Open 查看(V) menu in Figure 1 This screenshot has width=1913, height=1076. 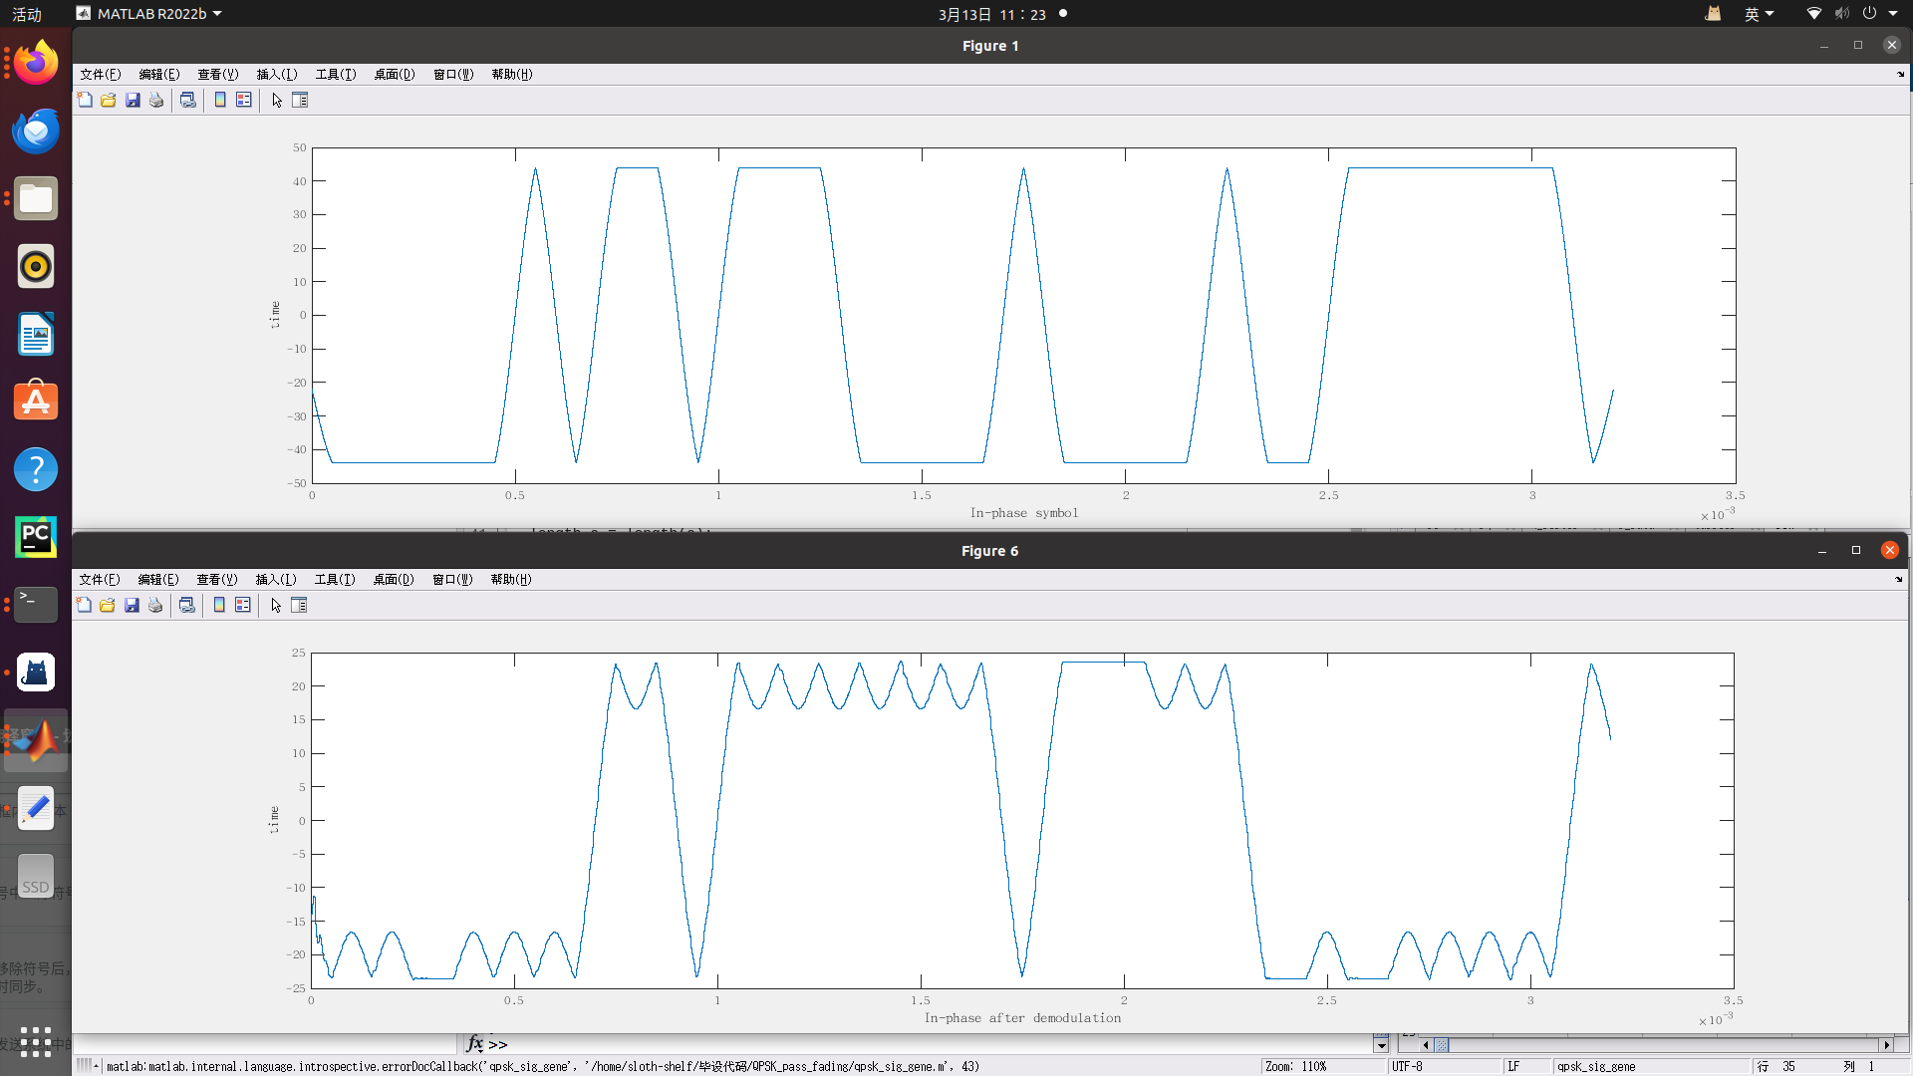point(218,74)
